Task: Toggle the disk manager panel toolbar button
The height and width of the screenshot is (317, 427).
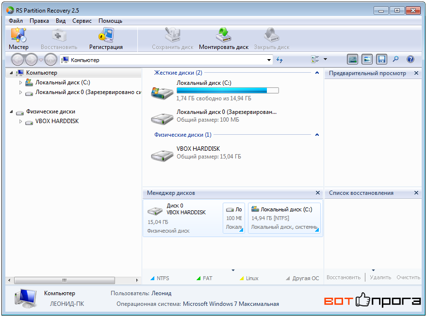Action: point(353,59)
